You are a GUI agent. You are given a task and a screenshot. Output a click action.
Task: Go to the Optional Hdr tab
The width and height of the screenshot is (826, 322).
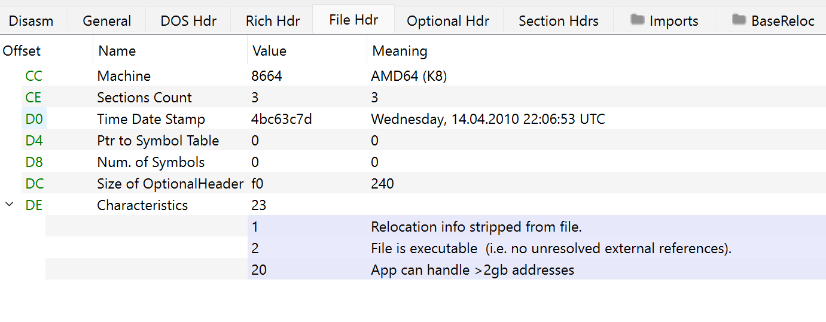[448, 22]
